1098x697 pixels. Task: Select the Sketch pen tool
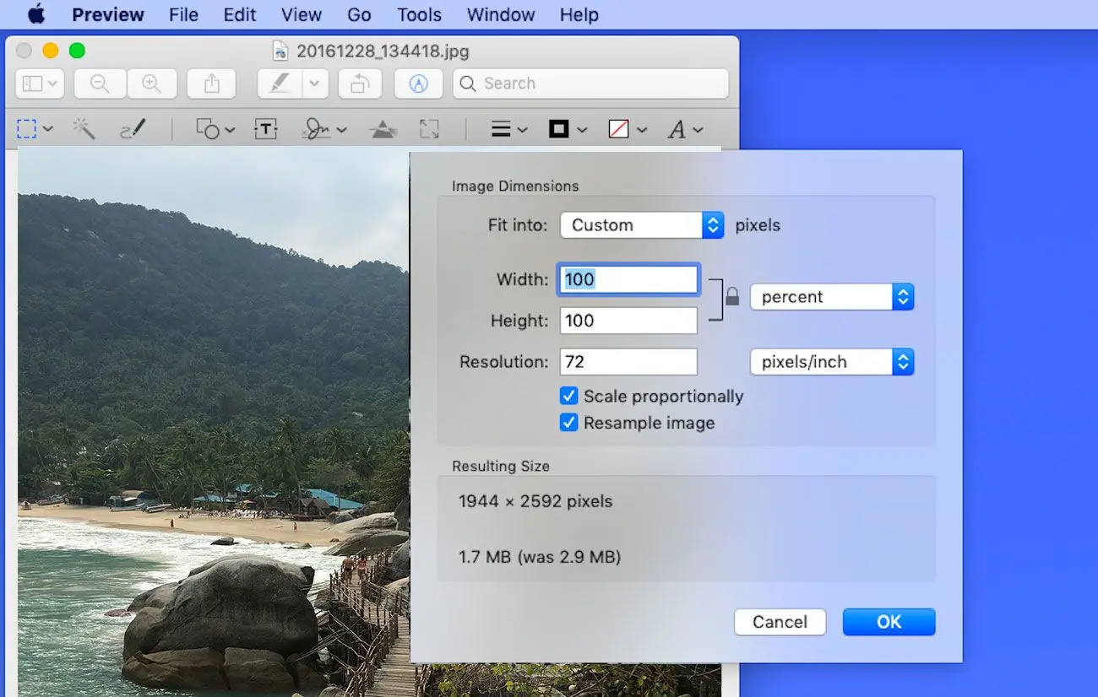(x=133, y=128)
